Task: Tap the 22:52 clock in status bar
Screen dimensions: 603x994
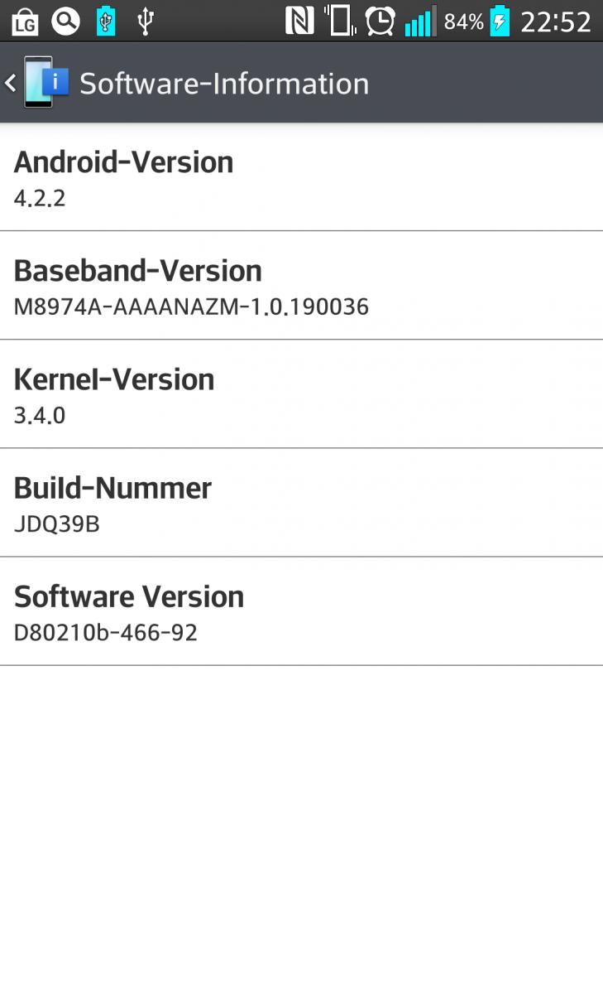Action: click(556, 22)
